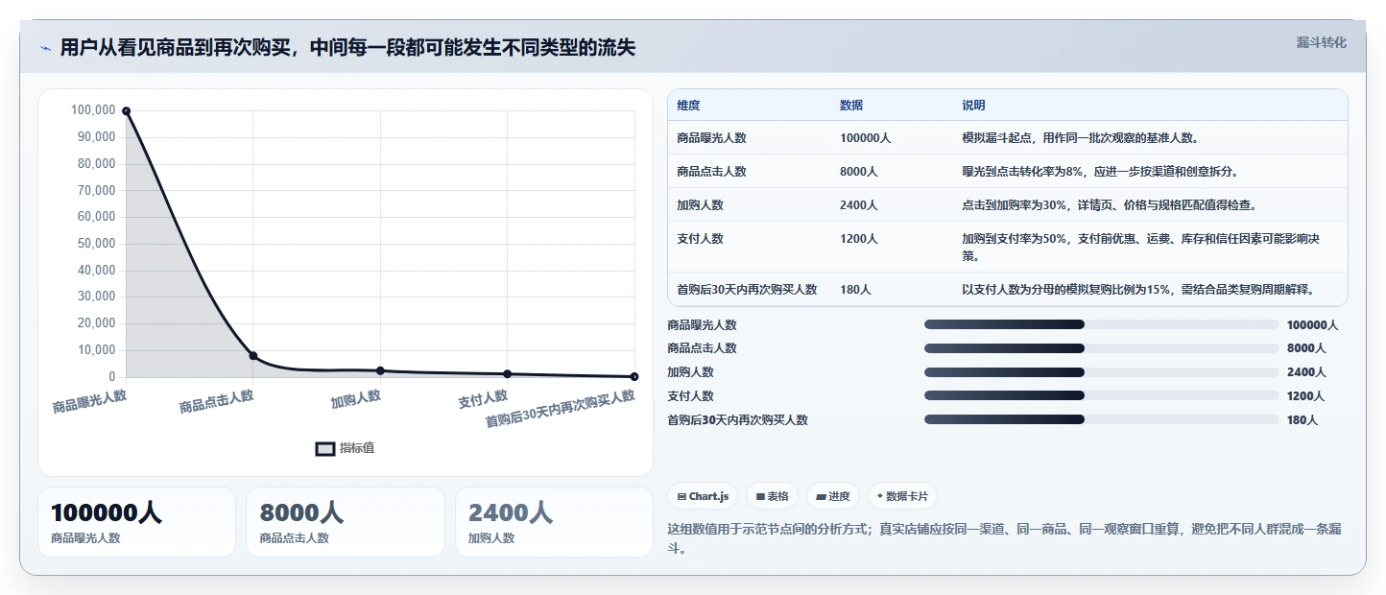
Task: Click the chart data point for 支付人数
Action: 508,374
